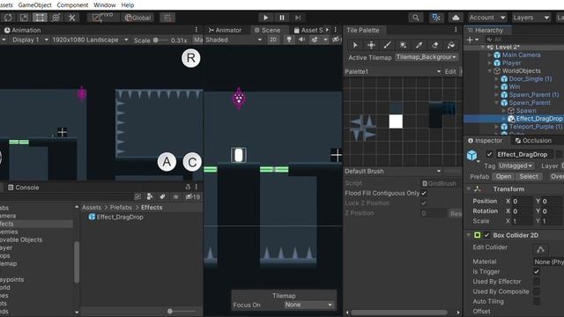Toggle Effect_DragDrop active checkbox

tap(489, 154)
